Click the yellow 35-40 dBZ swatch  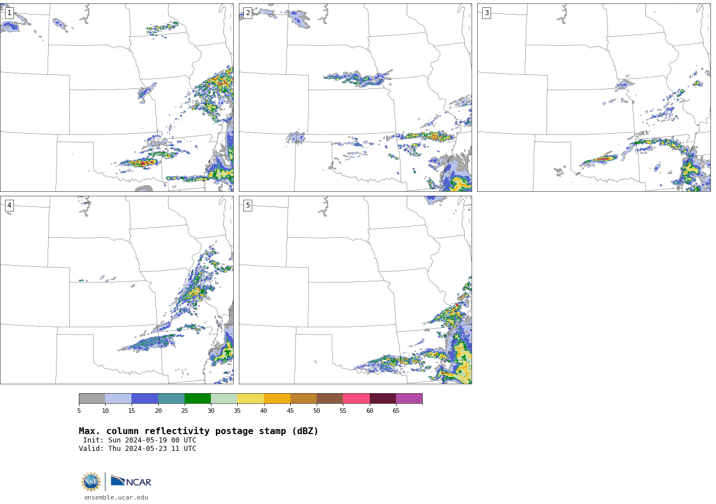[x=251, y=399]
